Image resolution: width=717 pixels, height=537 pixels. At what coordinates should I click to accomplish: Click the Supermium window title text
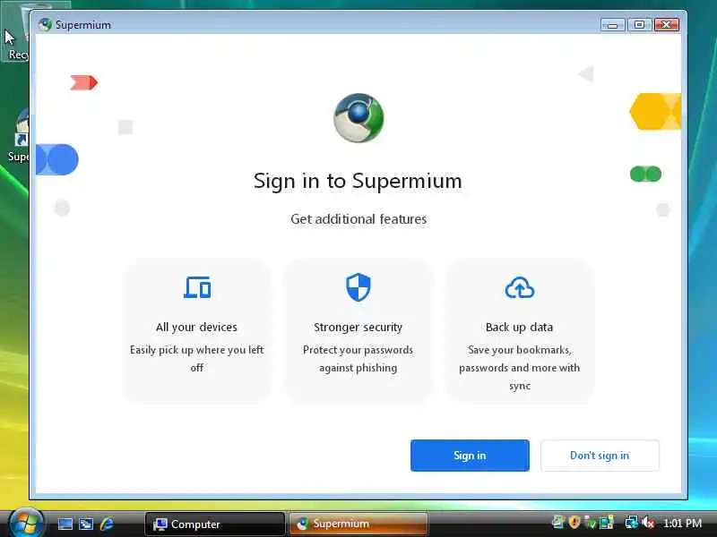[83, 25]
